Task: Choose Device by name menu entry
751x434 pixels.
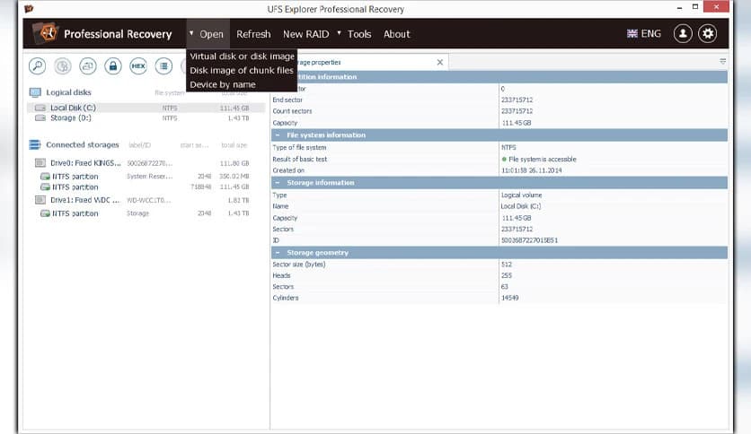Action: [x=223, y=84]
